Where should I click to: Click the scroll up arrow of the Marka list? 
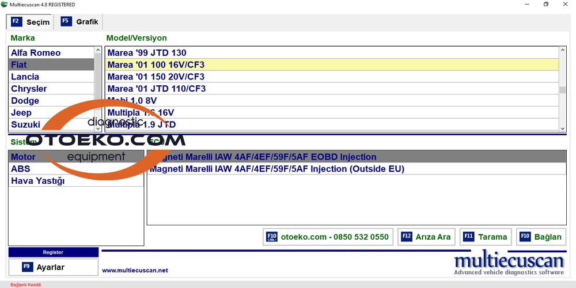98,50
